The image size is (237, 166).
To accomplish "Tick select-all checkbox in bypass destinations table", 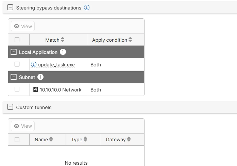I will pos(17,40).
